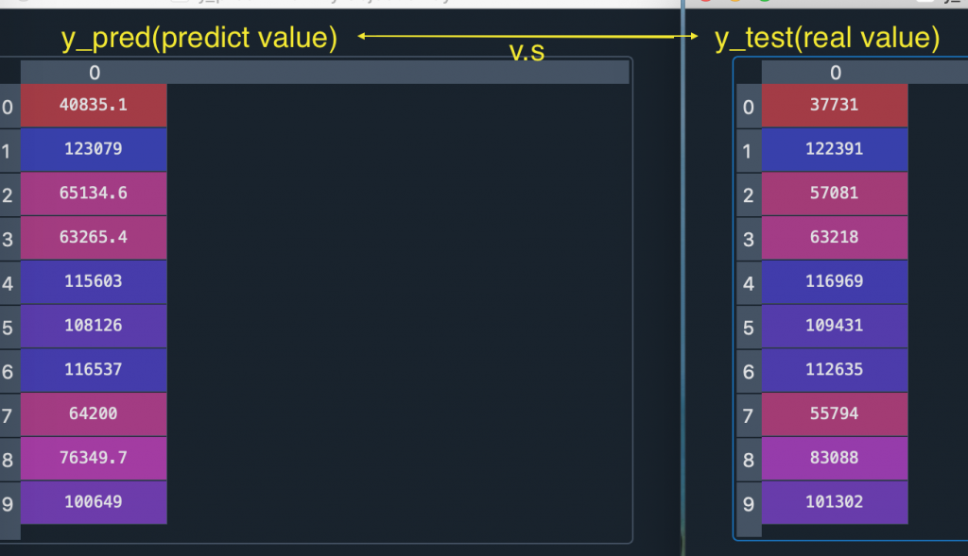Select the y_test cell 55794

tap(835, 413)
